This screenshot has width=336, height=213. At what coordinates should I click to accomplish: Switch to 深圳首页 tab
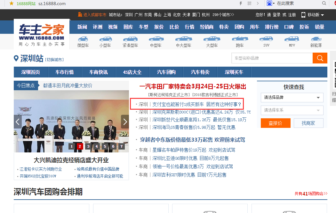click(x=31, y=72)
